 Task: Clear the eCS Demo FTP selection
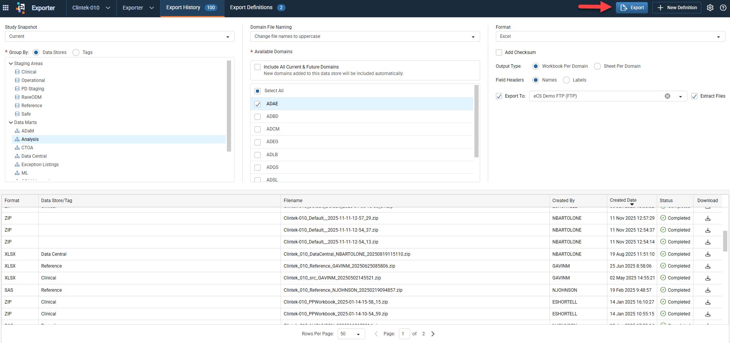(668, 96)
